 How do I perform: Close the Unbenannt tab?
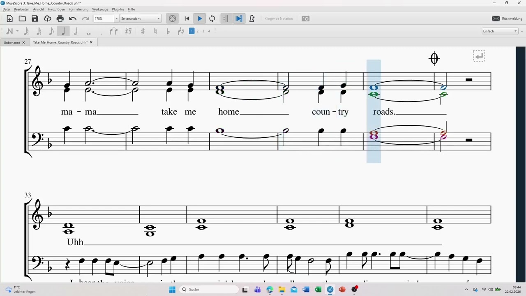23,42
